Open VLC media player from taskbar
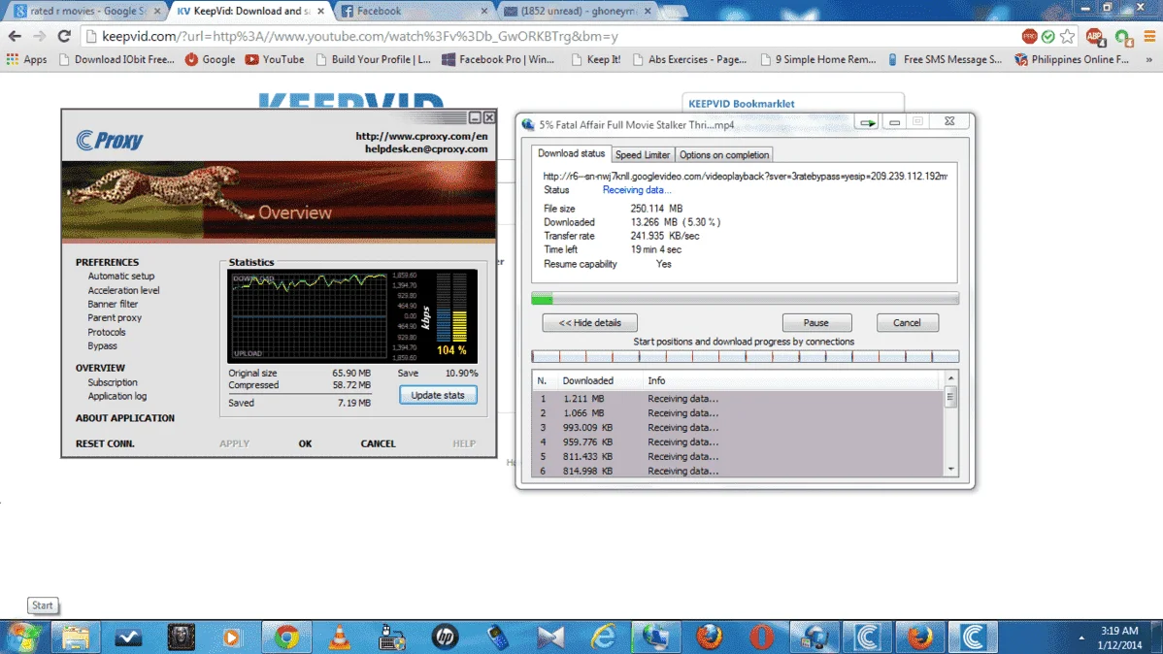This screenshot has height=654, width=1163. click(339, 637)
